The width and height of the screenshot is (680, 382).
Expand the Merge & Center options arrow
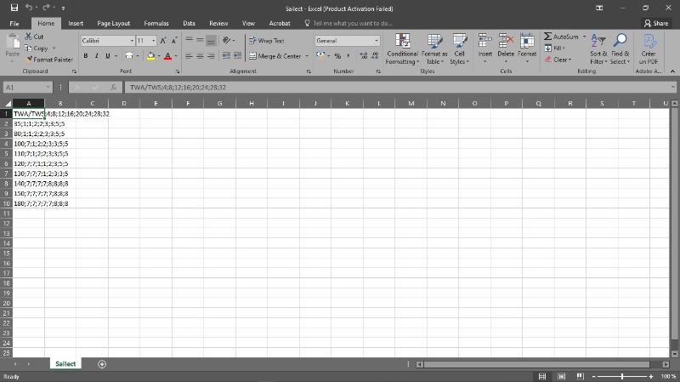(x=307, y=56)
